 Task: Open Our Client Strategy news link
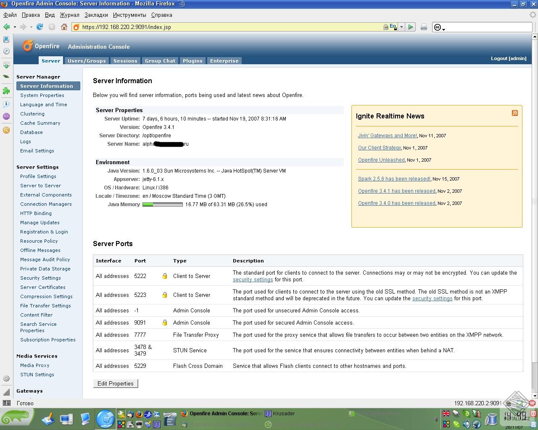pyautogui.click(x=380, y=148)
